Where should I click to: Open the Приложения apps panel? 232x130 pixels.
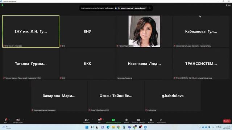point(161,121)
